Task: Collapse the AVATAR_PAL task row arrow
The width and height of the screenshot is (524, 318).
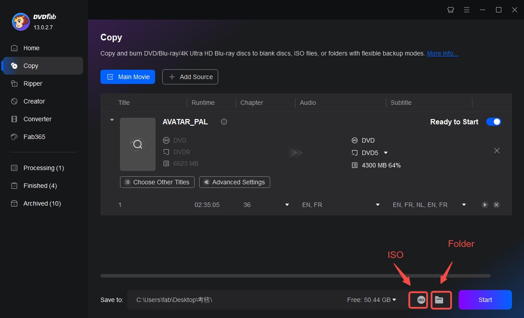Action: click(112, 120)
